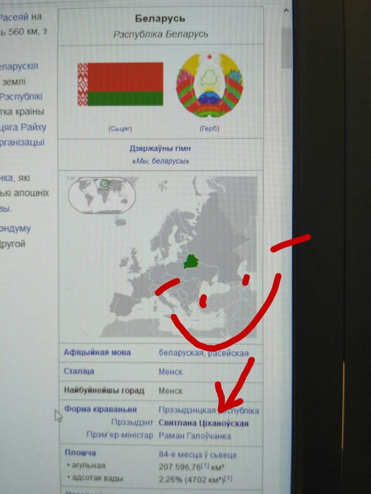Viewport: 371px width, 494px height.
Task: Click the vertical page scrollbar
Action: click(287, 139)
